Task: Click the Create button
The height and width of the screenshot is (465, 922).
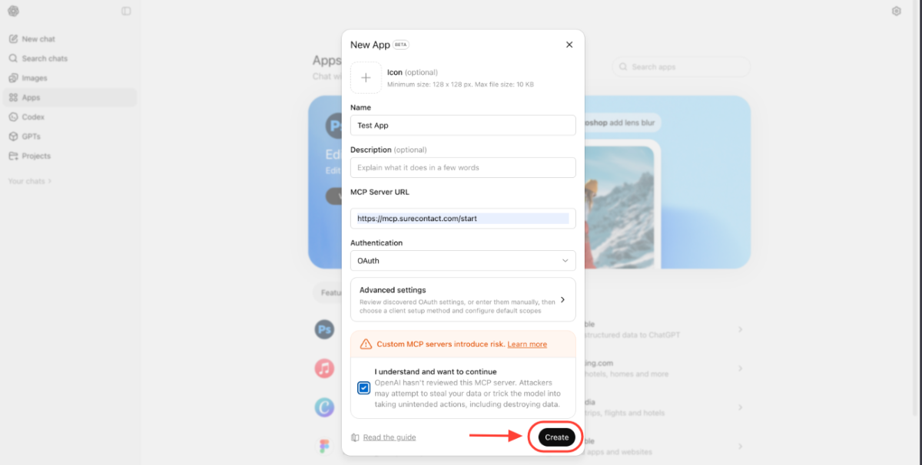Action: 556,437
